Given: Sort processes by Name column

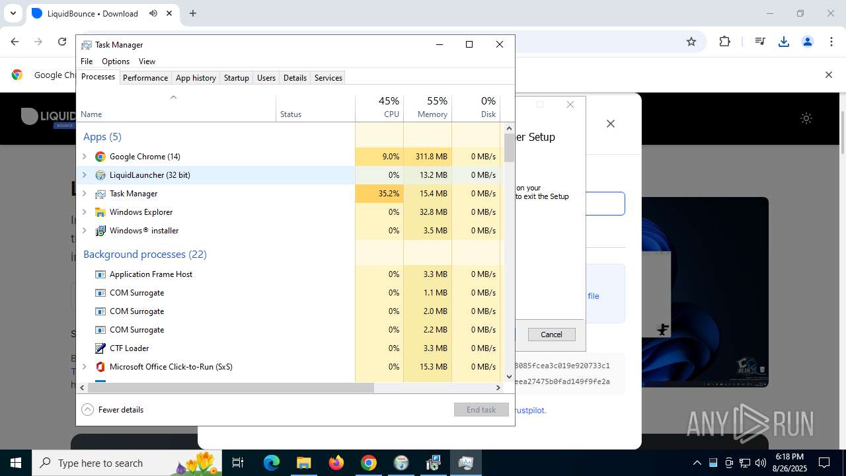Looking at the screenshot, I should (x=176, y=108).
